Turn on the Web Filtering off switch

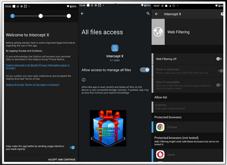click(219, 59)
